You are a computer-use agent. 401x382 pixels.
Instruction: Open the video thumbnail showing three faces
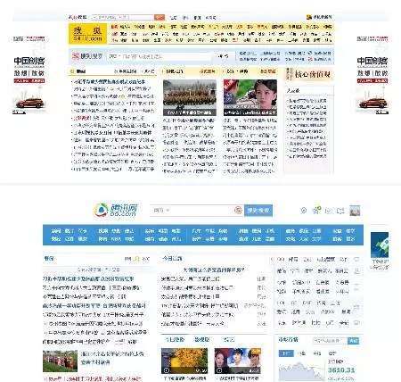pyautogui.click(x=238, y=361)
